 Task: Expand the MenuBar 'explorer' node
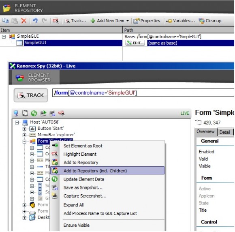click(24, 135)
